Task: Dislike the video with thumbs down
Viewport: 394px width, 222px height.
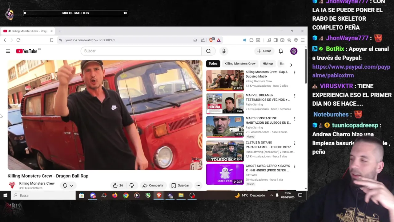Action: [x=132, y=185]
